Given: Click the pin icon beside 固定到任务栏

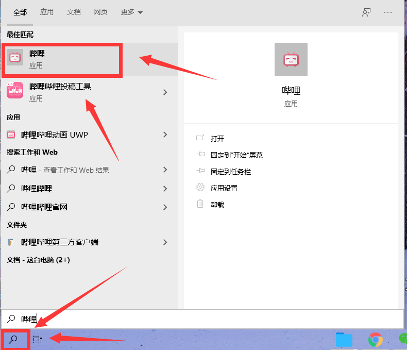Looking at the screenshot, I should (200, 171).
